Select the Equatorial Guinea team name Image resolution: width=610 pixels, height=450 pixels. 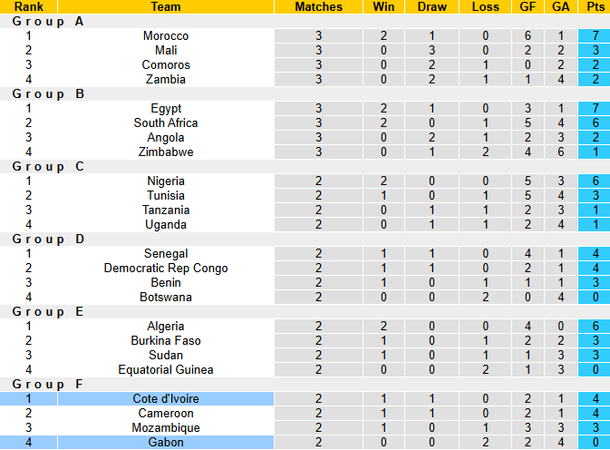coord(166,370)
